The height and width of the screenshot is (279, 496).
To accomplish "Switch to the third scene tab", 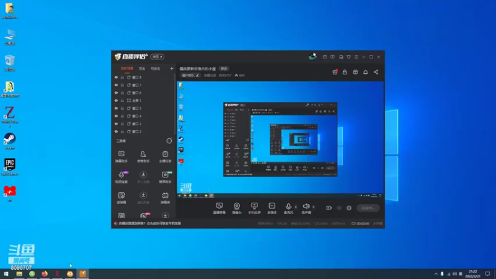I will (156, 68).
